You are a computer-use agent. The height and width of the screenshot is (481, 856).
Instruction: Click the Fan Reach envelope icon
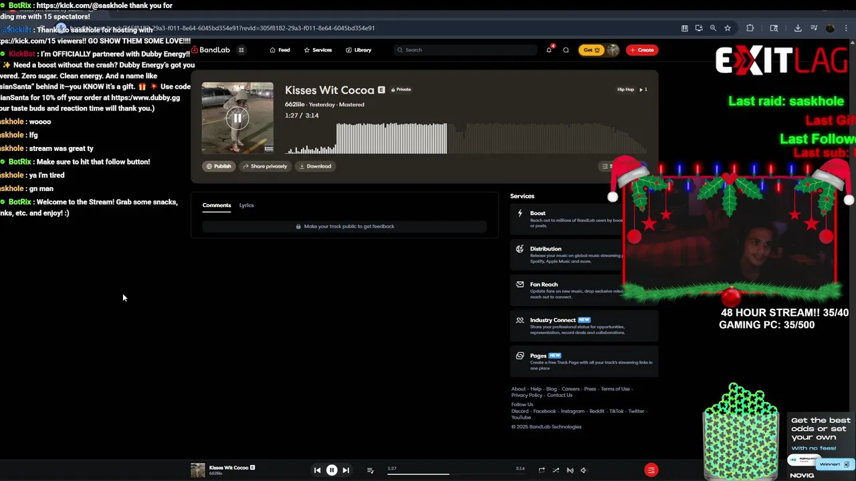coord(520,284)
